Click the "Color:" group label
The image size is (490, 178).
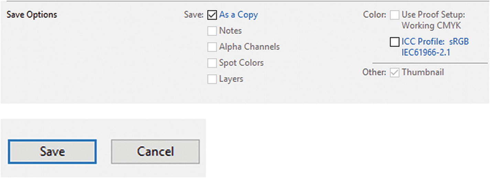click(374, 15)
